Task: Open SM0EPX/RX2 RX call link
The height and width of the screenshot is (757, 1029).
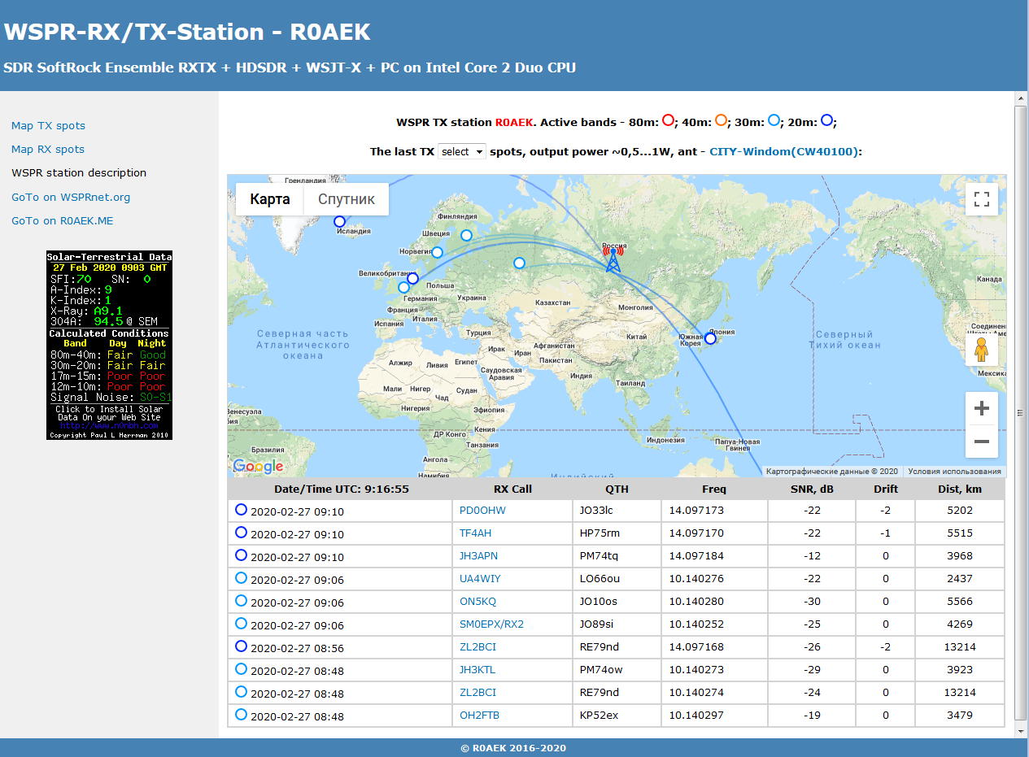Action: click(x=492, y=624)
